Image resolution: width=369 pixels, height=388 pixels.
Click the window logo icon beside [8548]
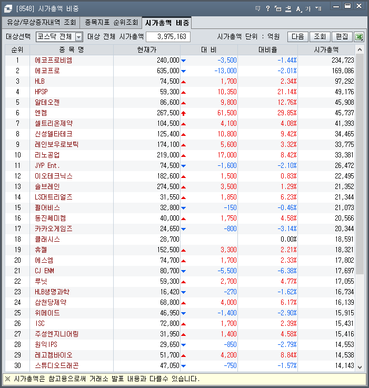(x=8, y=8)
